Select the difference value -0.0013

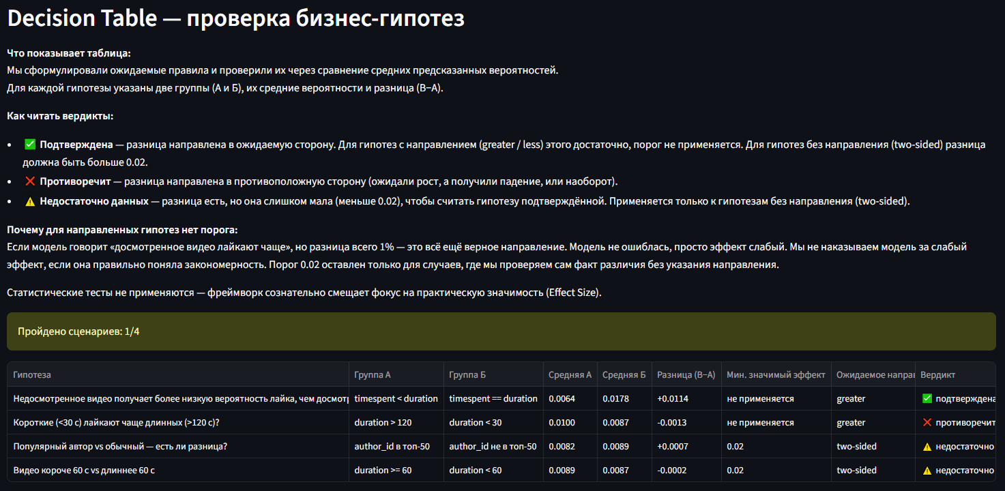pyautogui.click(x=686, y=423)
